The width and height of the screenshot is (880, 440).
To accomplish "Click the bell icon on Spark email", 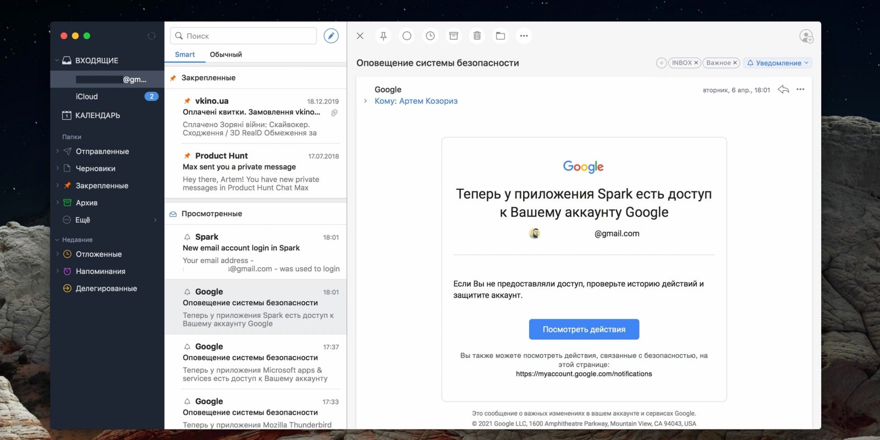I will tap(187, 237).
